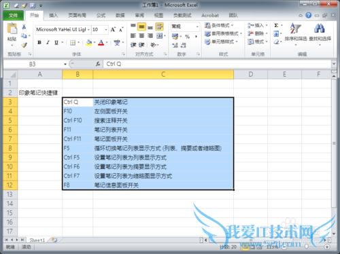Image resolution: width=340 pixels, height=254 pixels.
Task: Expand the formula bar
Action: click(334, 64)
